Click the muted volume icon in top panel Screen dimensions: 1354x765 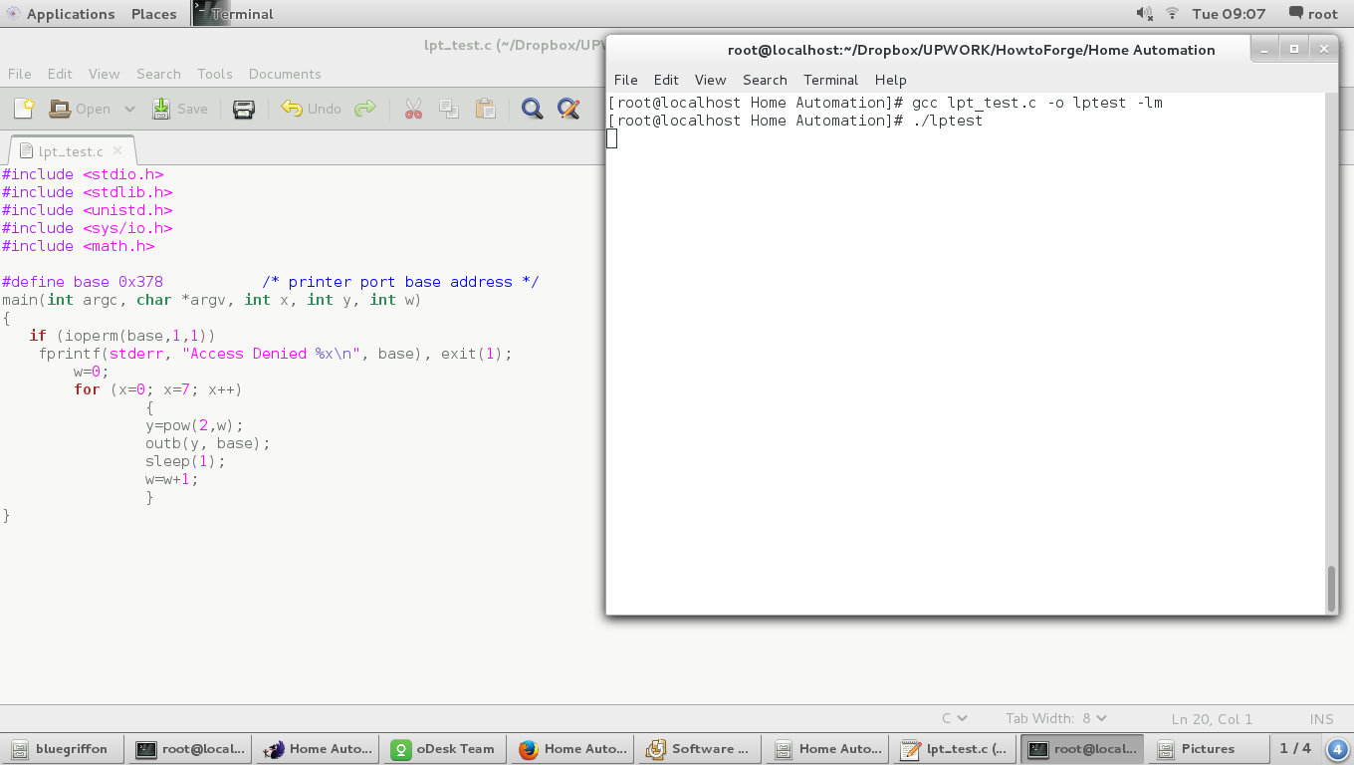1145,14
